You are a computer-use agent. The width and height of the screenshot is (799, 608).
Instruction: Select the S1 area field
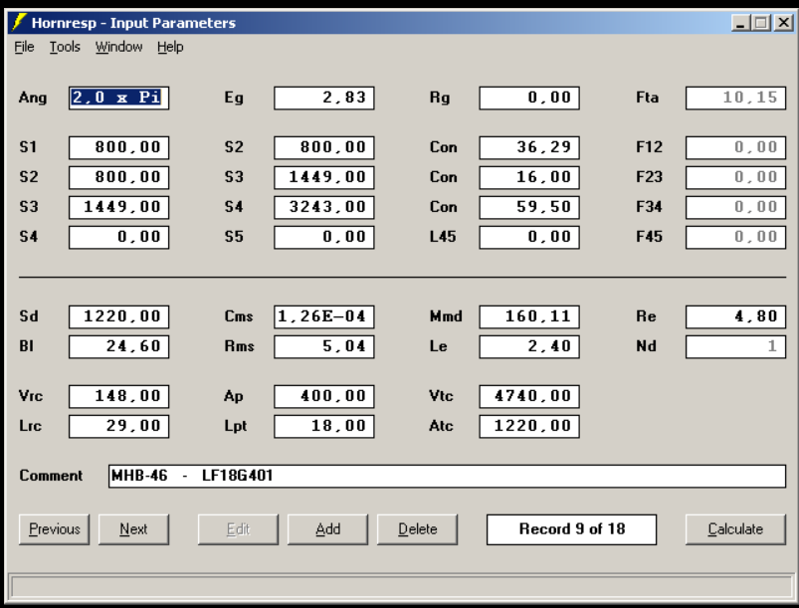point(118,148)
